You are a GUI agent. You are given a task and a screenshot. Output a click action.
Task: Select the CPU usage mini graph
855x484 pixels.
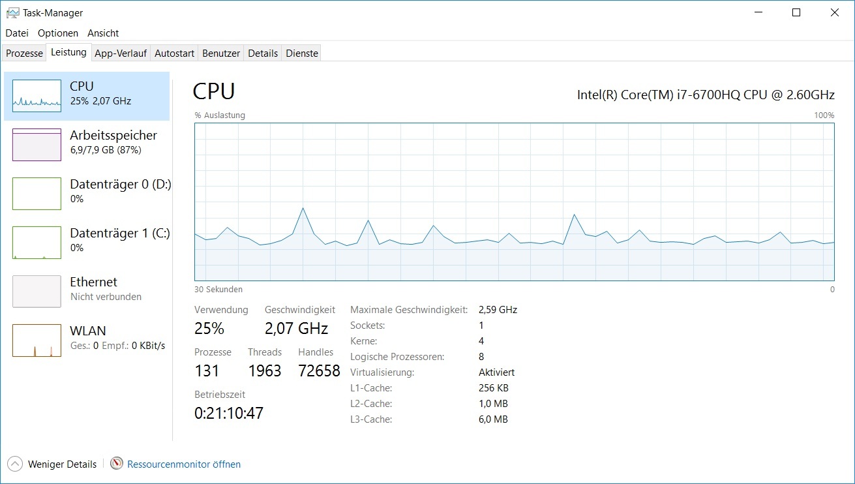(37, 96)
